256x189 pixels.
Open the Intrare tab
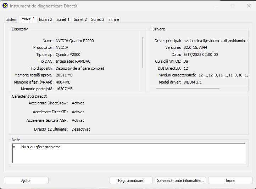pos(113,19)
